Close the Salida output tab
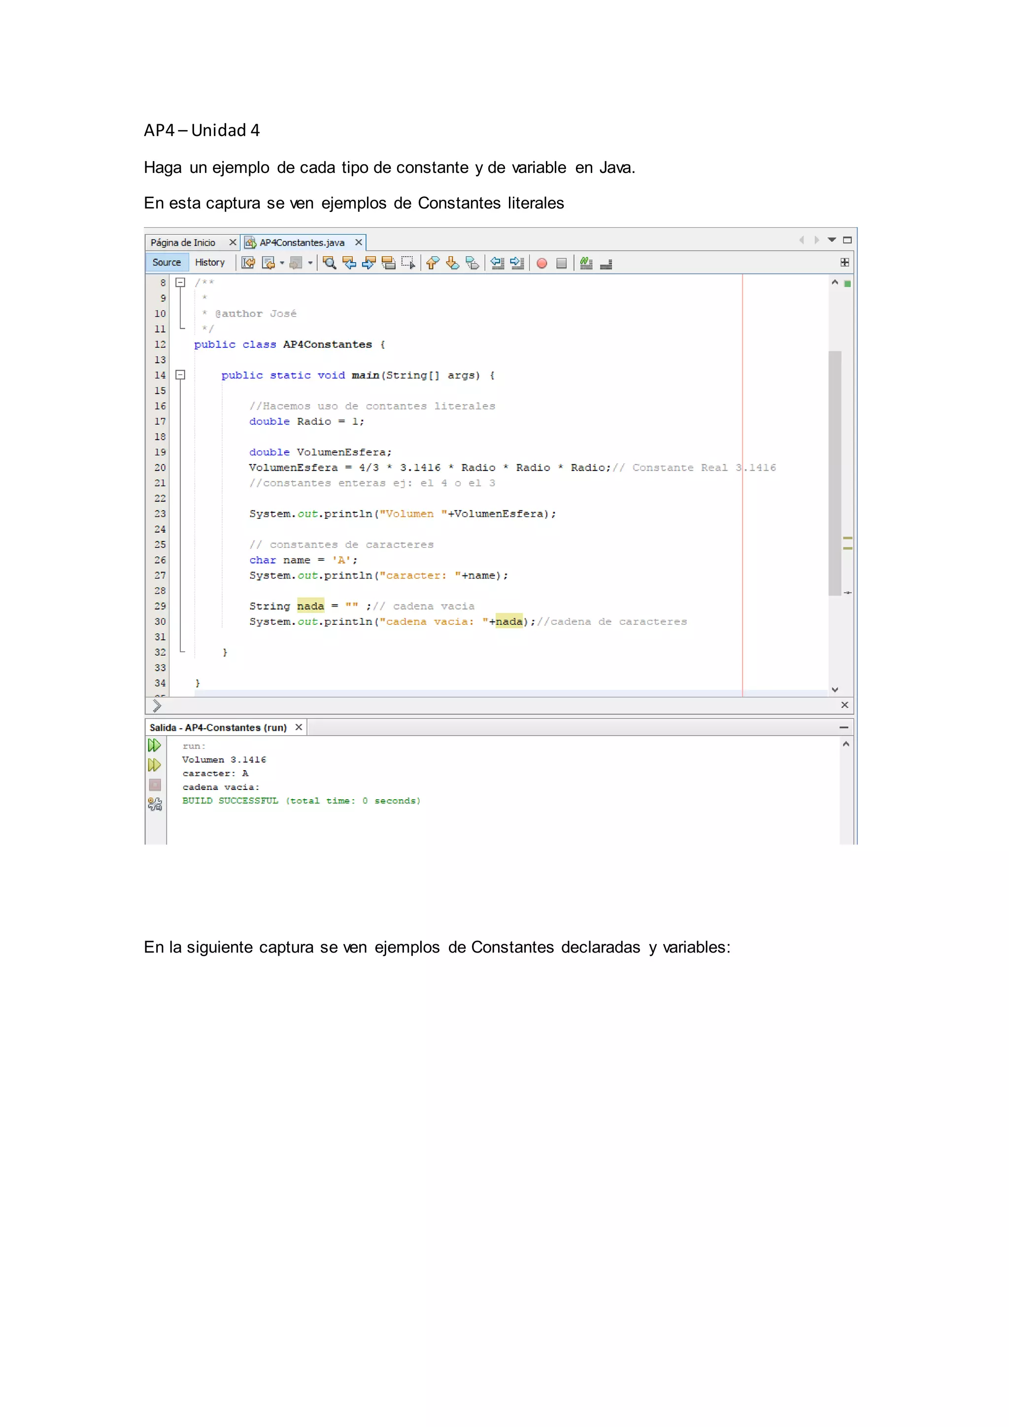Screen dimensions: 1009x1427 [299, 727]
